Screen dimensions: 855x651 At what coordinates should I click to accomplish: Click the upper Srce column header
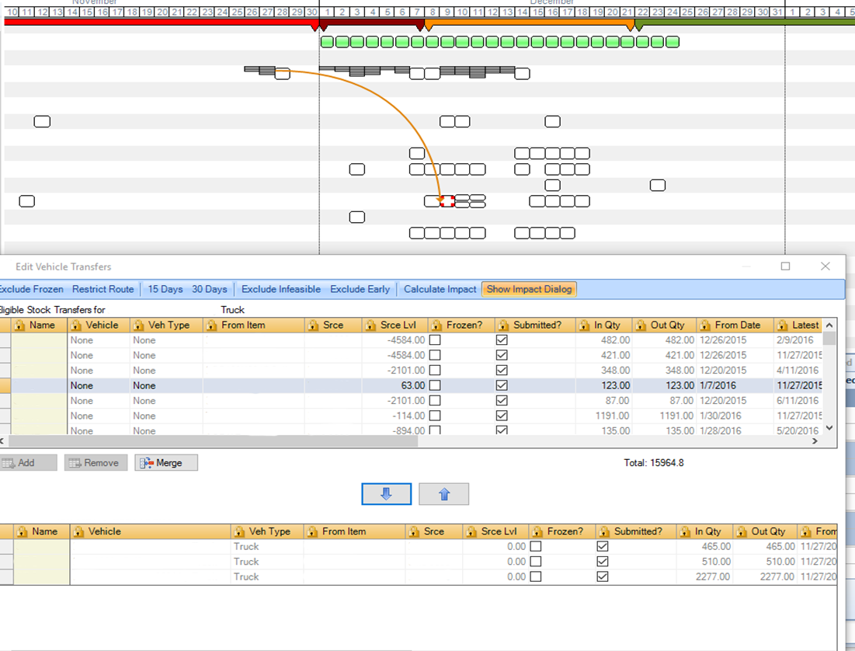point(332,325)
